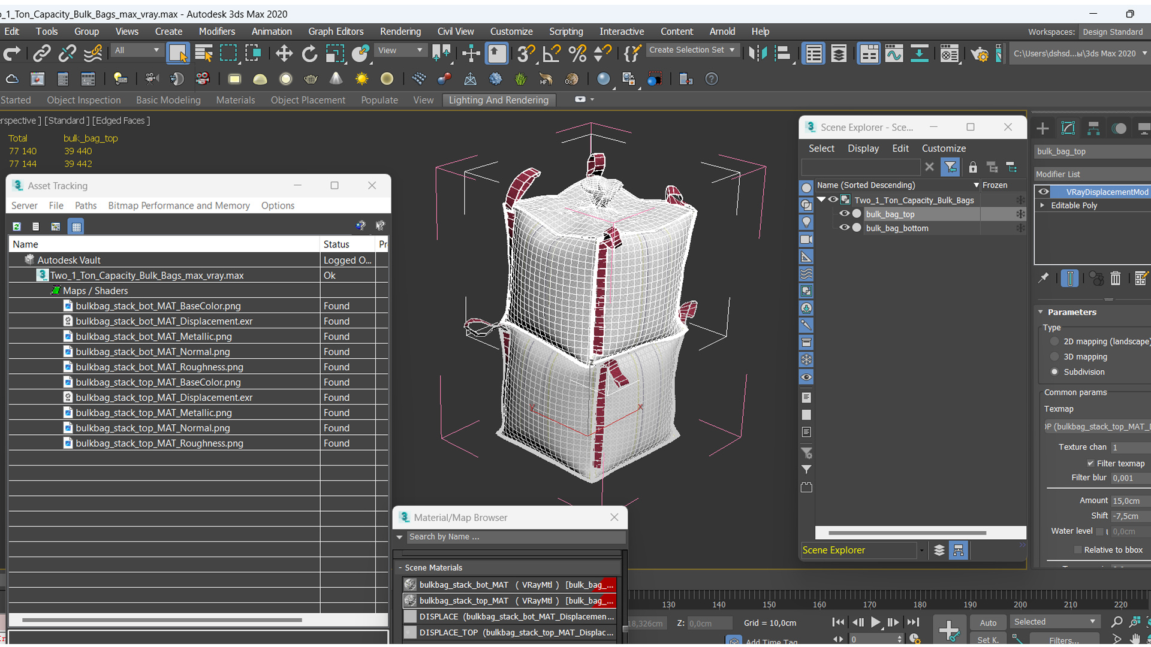Open the View reference coordinate dropdown
The image size is (1151, 647).
[400, 50]
